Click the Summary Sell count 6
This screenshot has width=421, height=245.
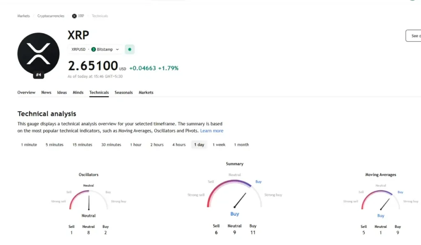[216, 233]
